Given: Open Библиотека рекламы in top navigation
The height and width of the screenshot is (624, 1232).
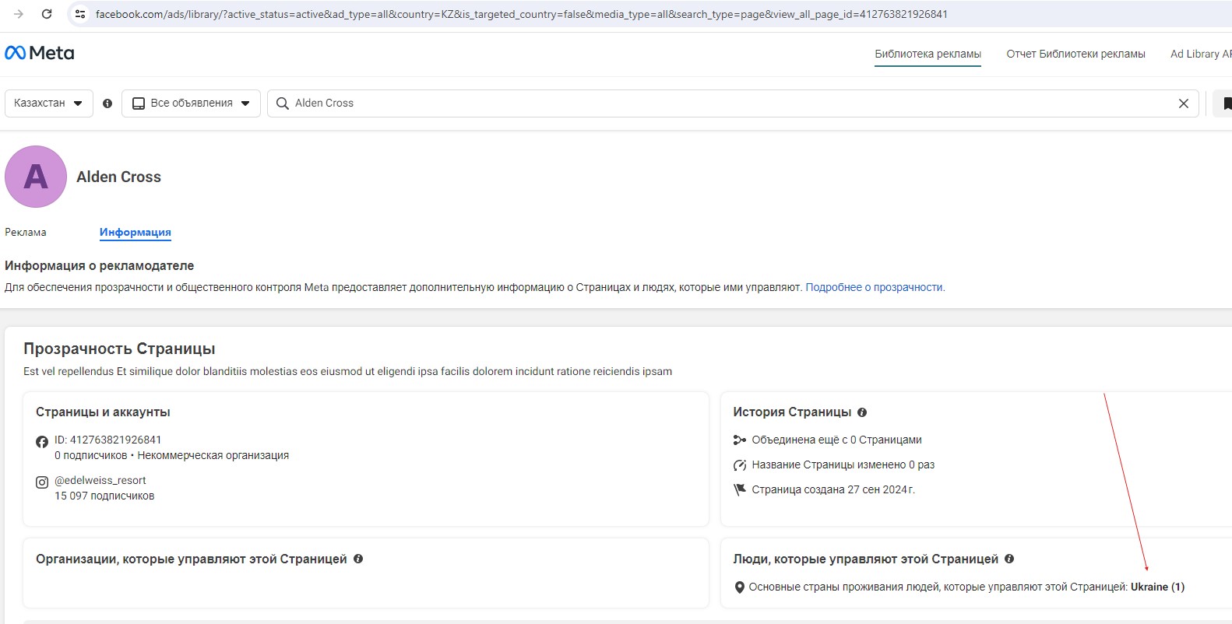Looking at the screenshot, I should [x=928, y=54].
